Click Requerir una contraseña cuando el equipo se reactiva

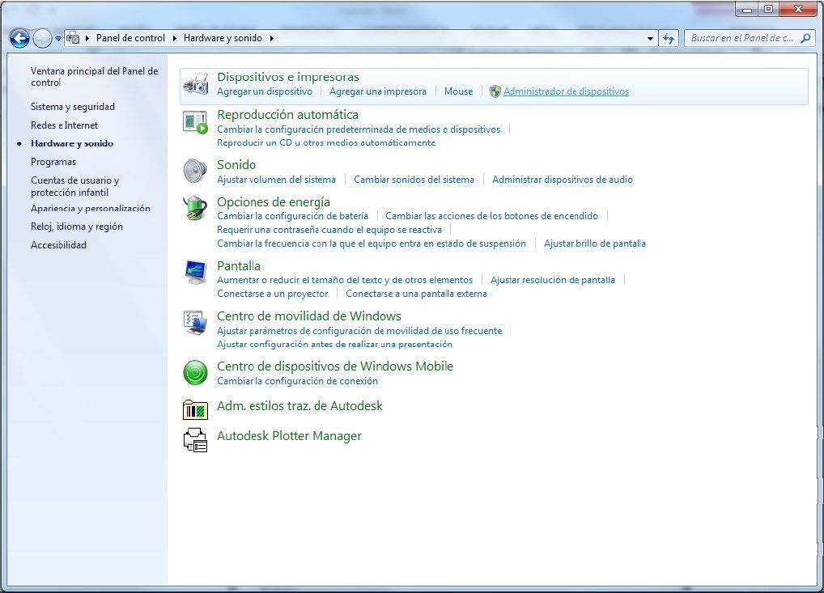[x=329, y=230]
